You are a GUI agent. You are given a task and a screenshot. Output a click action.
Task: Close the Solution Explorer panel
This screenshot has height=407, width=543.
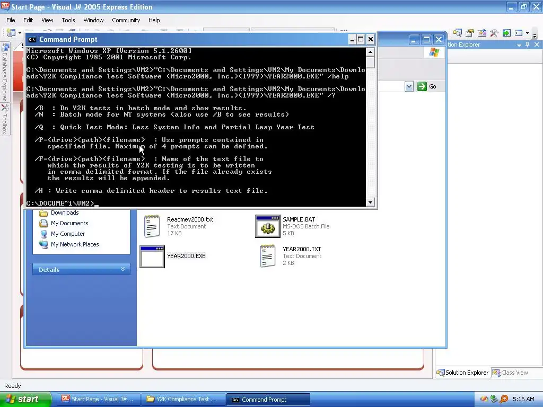tap(537, 45)
